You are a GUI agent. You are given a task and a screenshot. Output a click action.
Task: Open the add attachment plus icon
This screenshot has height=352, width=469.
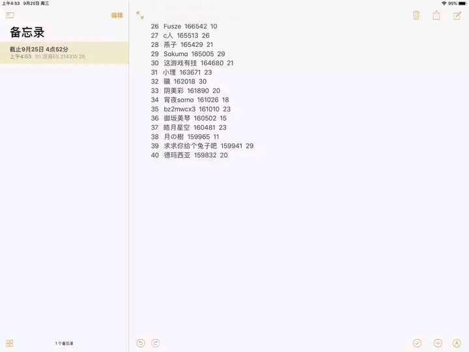[438, 343]
